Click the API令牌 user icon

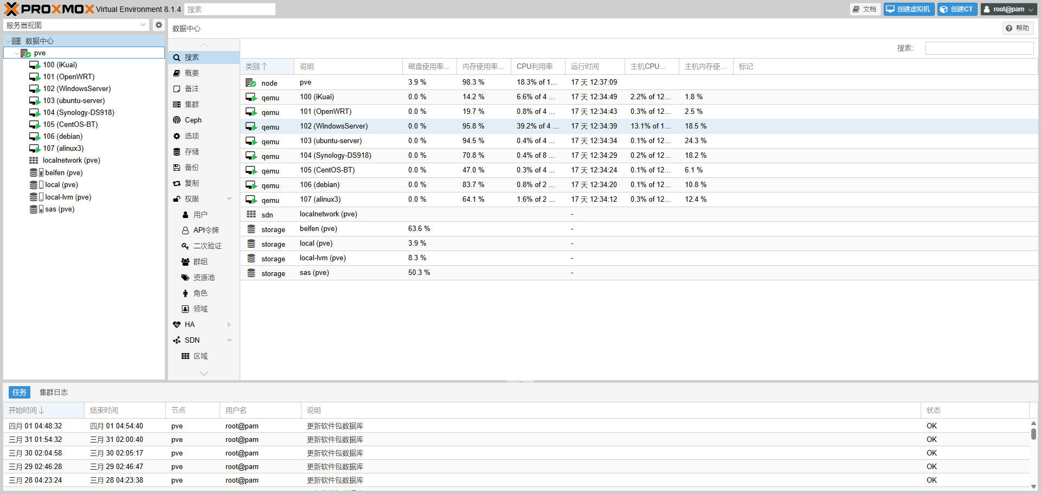tap(185, 230)
